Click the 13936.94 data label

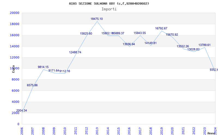129,44
